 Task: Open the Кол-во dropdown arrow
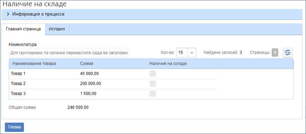click(192, 52)
